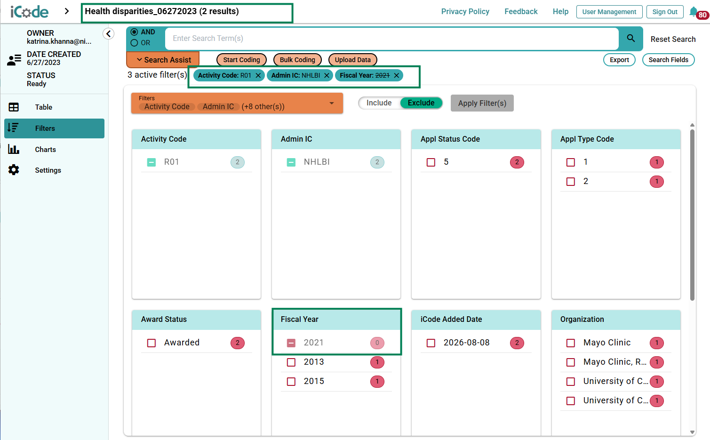Click the scrollbar down arrow
This screenshot has height=440, width=710.
coord(692,432)
